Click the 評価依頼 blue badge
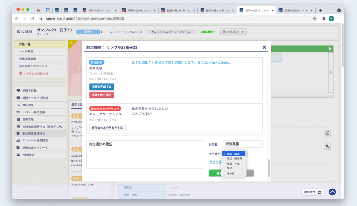357x206 pixels. [97, 62]
